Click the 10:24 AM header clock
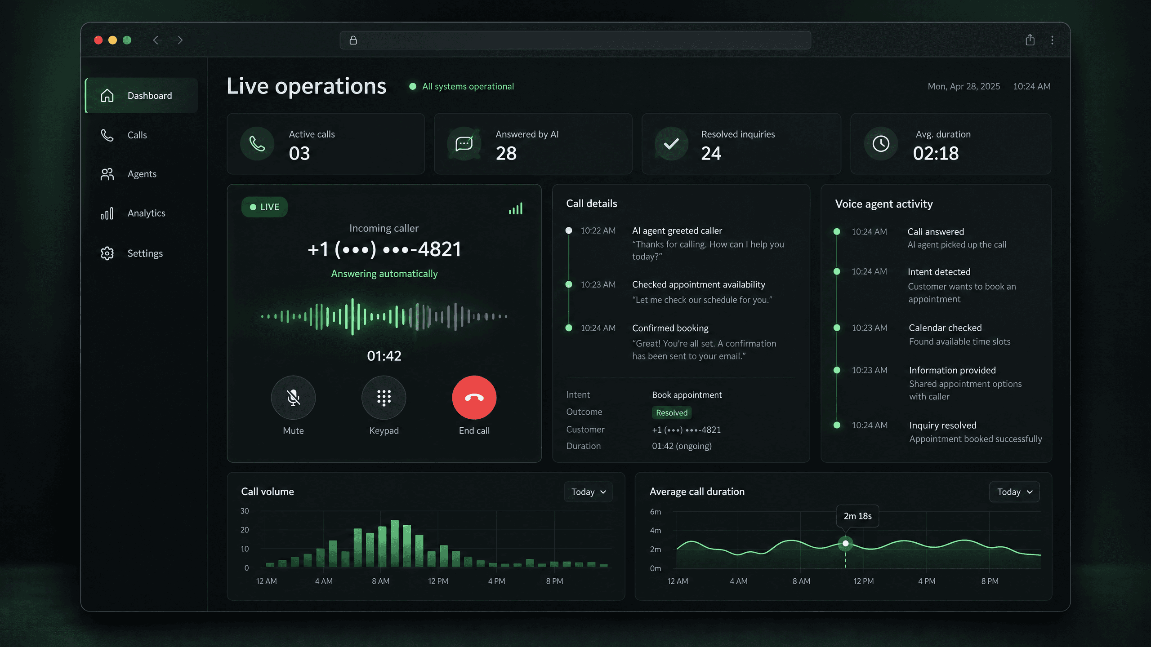The height and width of the screenshot is (647, 1151). pyautogui.click(x=1031, y=86)
